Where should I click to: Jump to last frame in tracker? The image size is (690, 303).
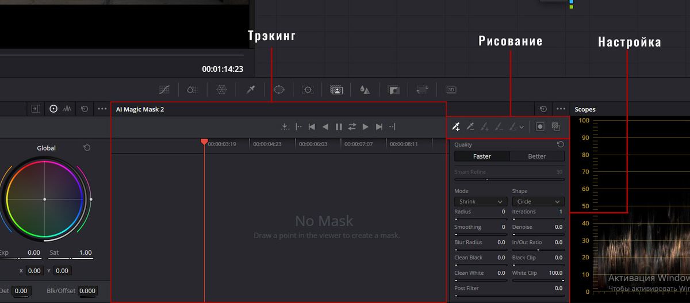click(379, 126)
